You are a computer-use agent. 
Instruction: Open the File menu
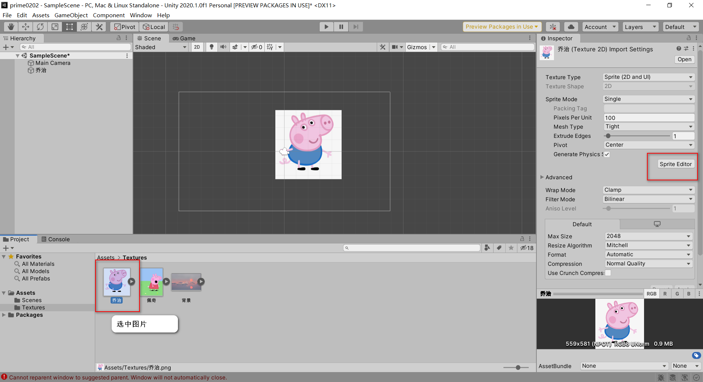[7, 15]
